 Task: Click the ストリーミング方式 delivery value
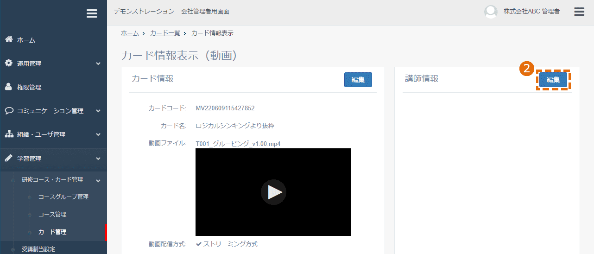(230, 244)
